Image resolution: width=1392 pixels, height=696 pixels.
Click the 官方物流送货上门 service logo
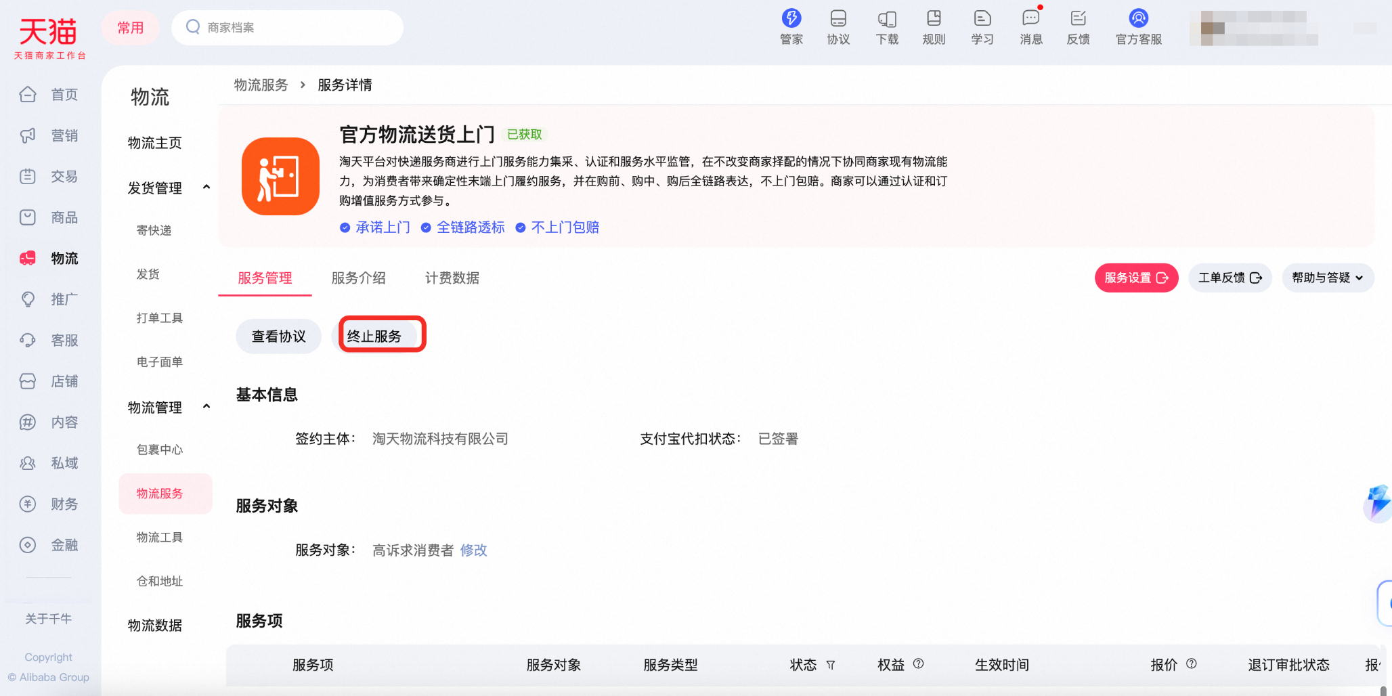point(280,176)
